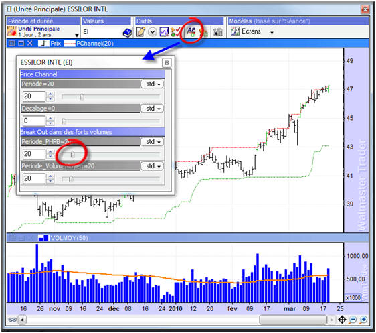Click the Ecrans label
376x333 pixels.
(251, 31)
